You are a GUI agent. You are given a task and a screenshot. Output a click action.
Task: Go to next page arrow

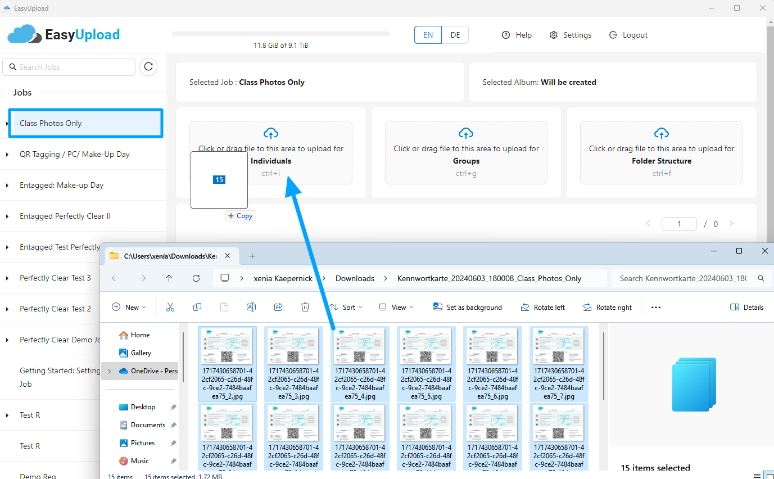coord(731,224)
